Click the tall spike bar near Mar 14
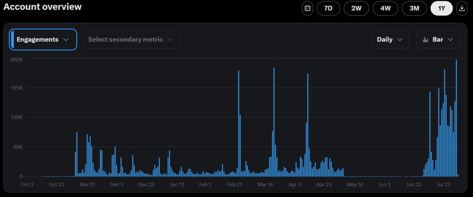Viewport: 473px width, 197px height. [x=274, y=122]
